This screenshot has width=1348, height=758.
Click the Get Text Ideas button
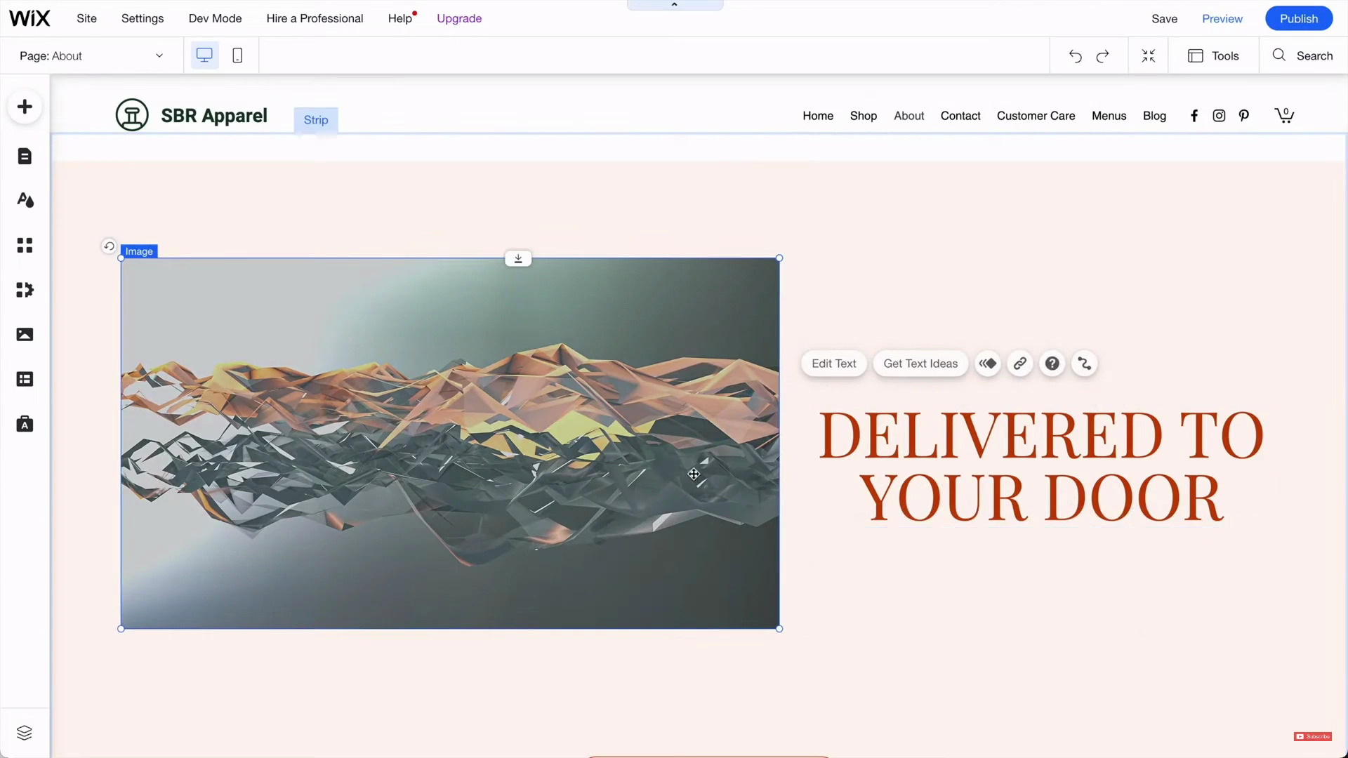pos(920,364)
